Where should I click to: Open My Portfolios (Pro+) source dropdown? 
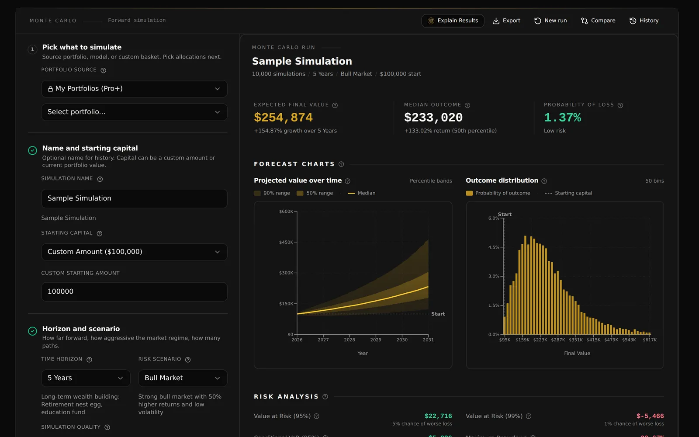pos(134,89)
